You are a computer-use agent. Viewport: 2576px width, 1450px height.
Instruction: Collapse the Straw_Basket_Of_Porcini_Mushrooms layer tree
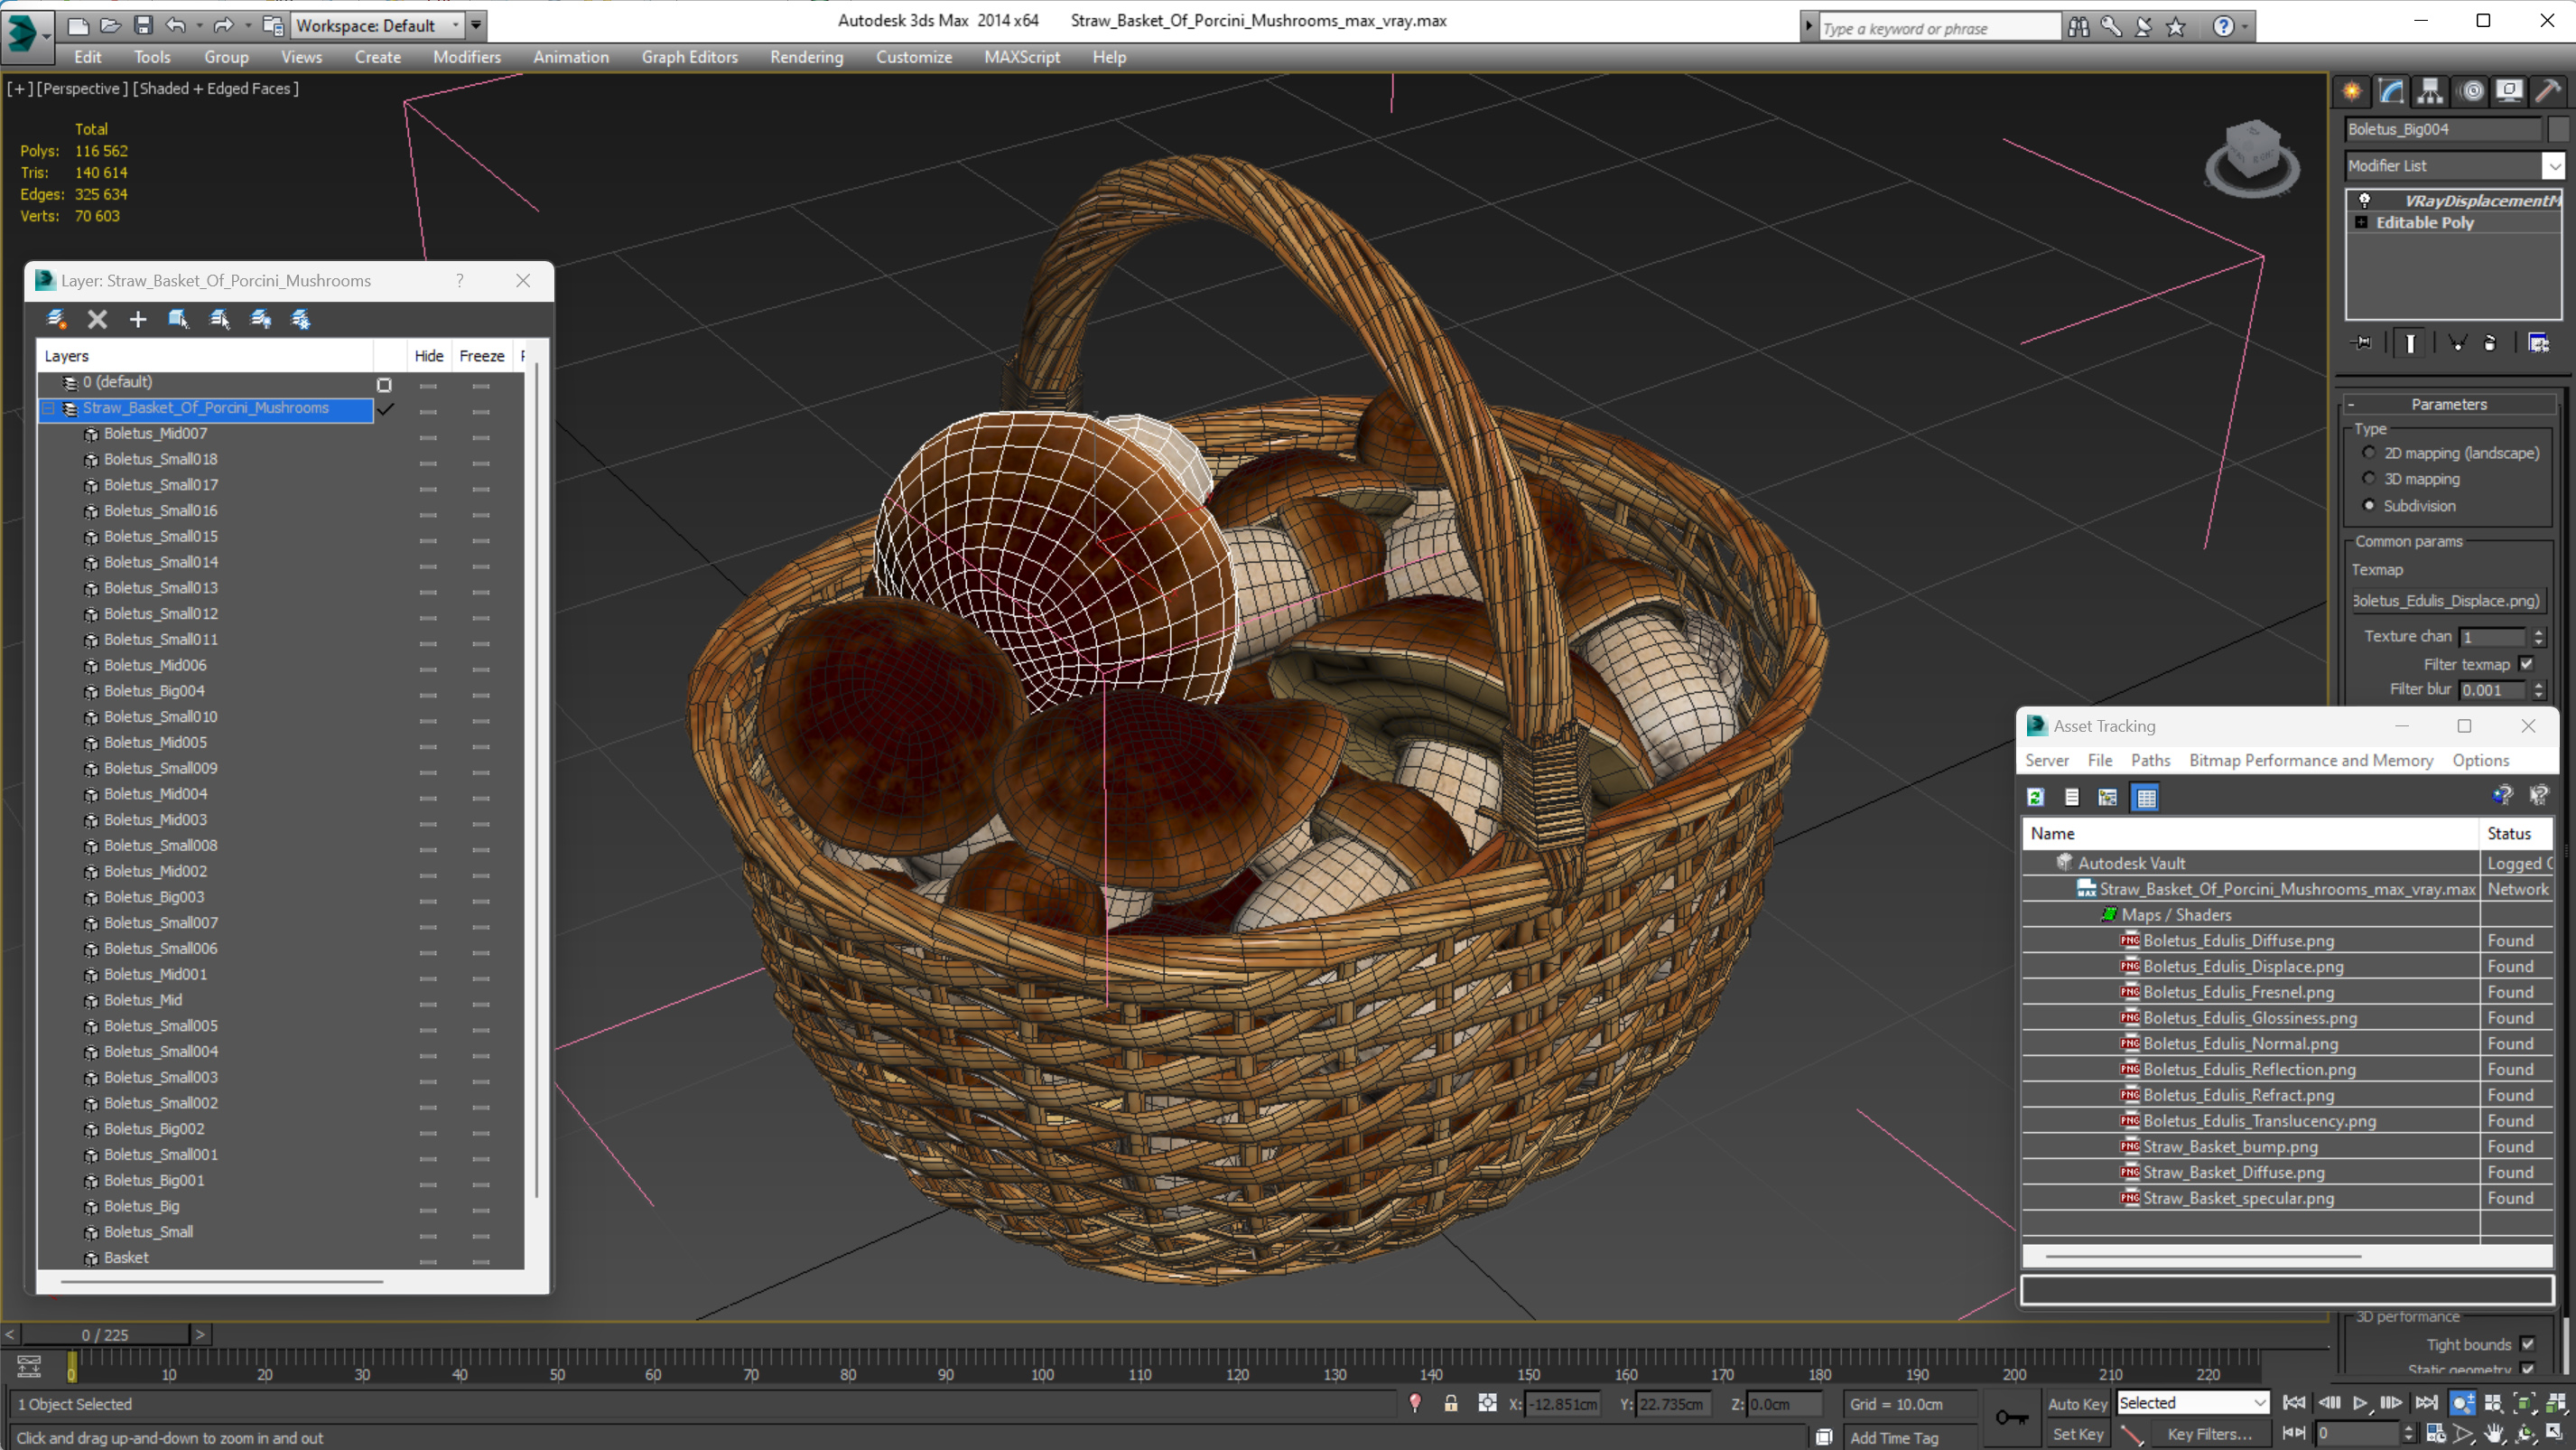pyautogui.click(x=48, y=408)
